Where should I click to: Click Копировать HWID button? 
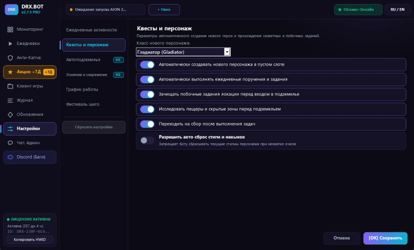(x=30, y=240)
